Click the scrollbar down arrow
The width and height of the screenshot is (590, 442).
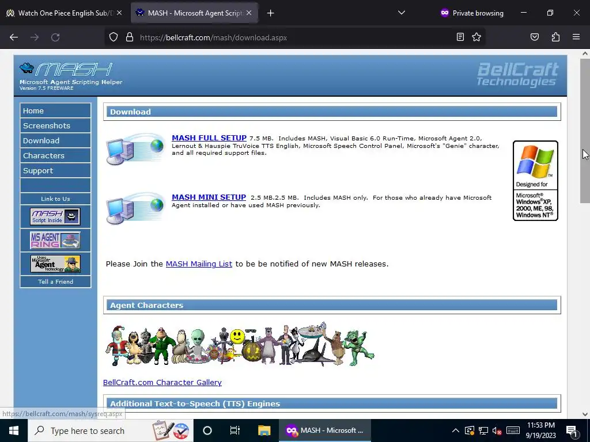pyautogui.click(x=585, y=414)
